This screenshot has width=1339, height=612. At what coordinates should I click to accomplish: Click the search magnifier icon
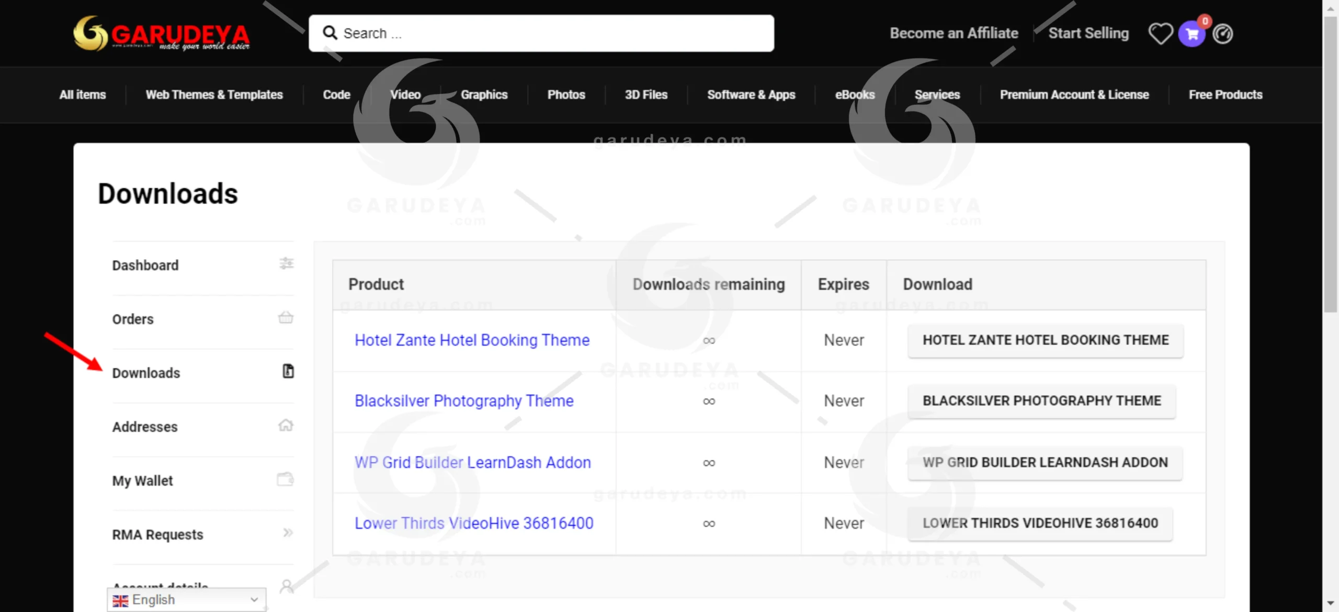[330, 33]
